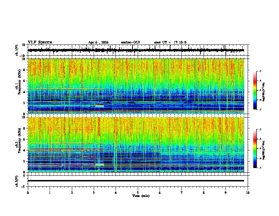
Task: Click the "ch.1(V)" waveform axis label
Action: pos(17,50)
